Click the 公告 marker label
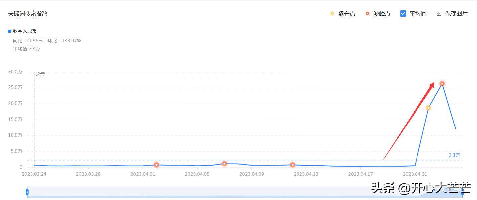This screenshot has height=200, width=477. point(40,74)
